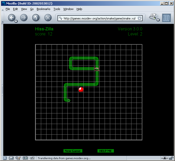Click the Back navigation button
Image resolution: width=175 pixels, height=161 pixels.
(x=11, y=18)
